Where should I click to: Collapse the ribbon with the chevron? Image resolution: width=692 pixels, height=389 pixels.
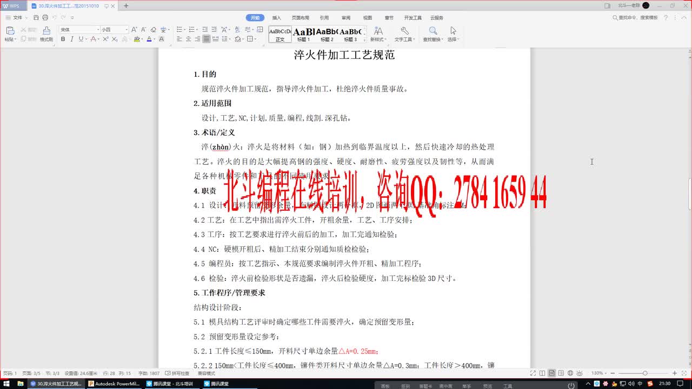(x=684, y=18)
